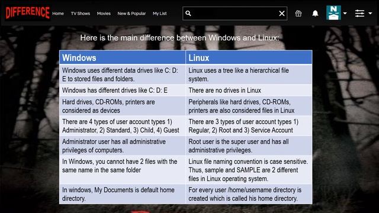The image size is (379, 213).
Task: Click the search magnifier icon
Action: point(188,13)
